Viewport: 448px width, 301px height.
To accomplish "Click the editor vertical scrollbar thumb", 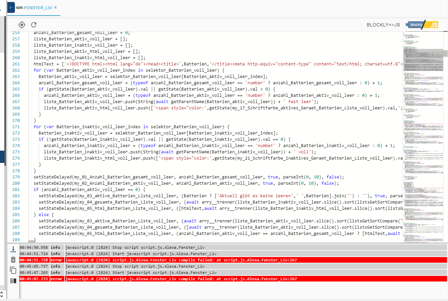I will tap(445, 53).
